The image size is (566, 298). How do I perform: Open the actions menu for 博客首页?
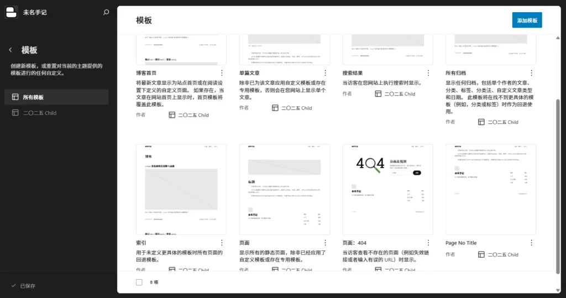(x=222, y=73)
